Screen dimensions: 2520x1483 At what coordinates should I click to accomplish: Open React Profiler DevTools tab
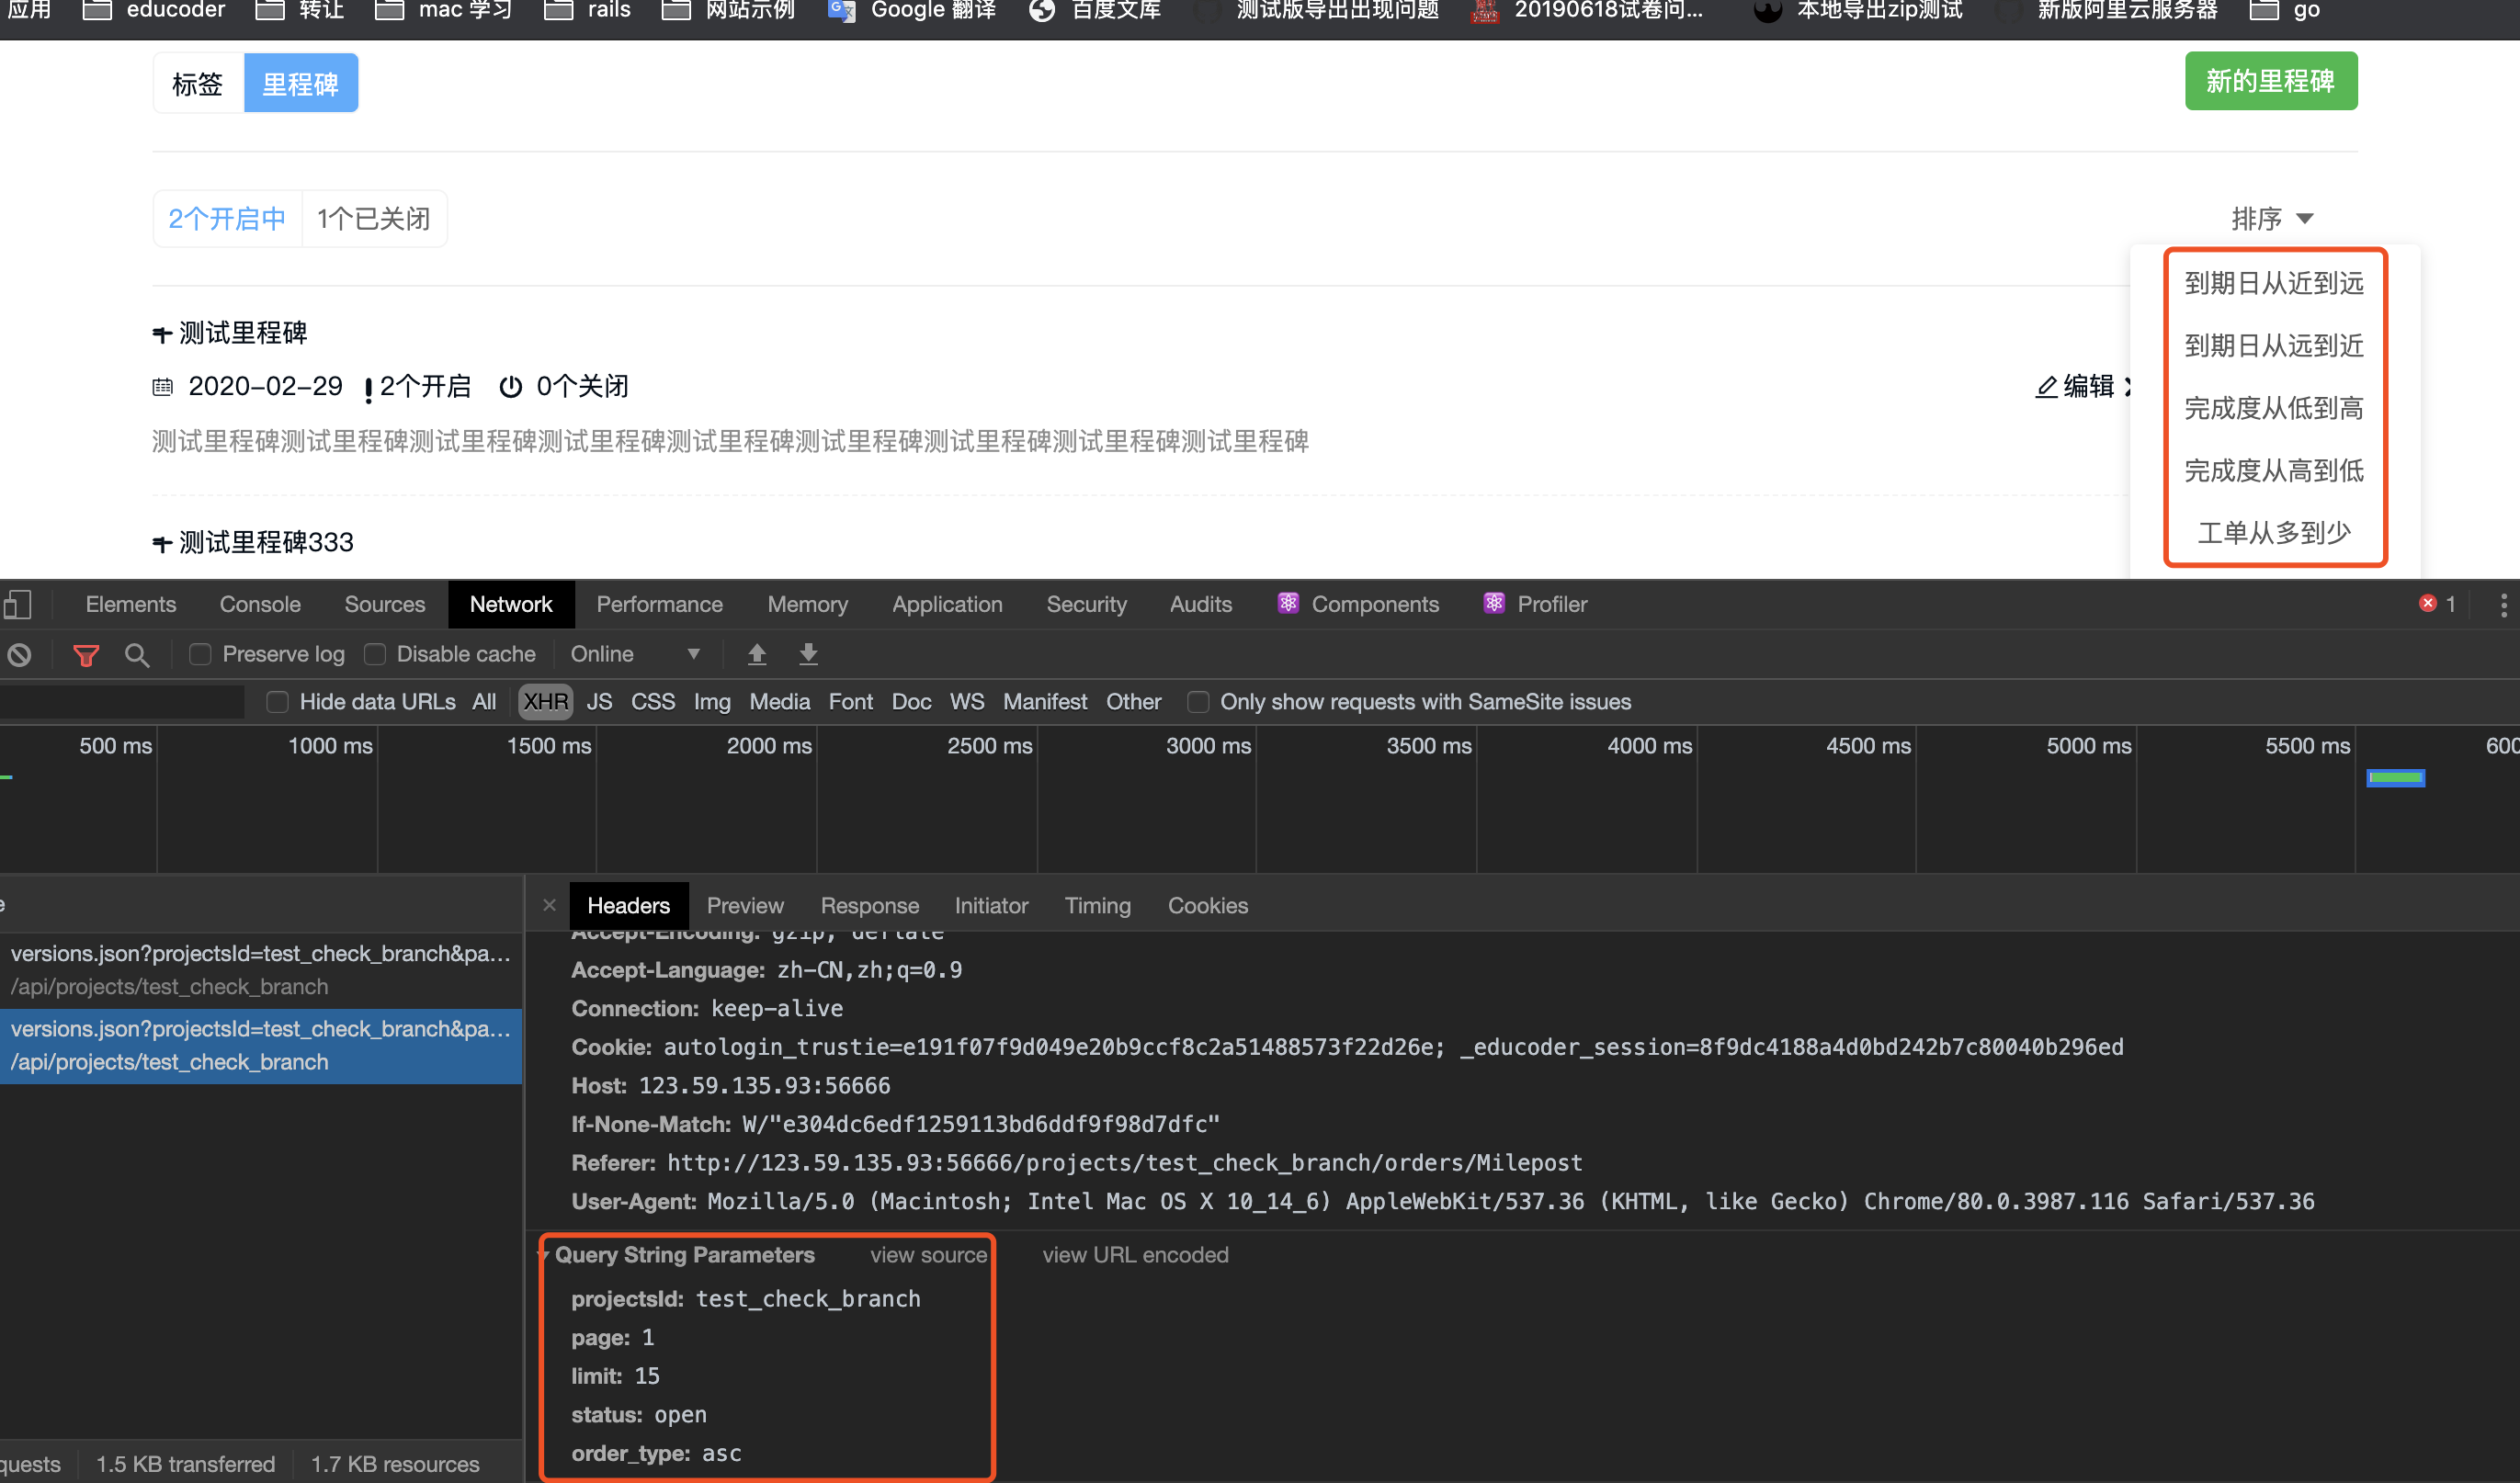(1536, 604)
